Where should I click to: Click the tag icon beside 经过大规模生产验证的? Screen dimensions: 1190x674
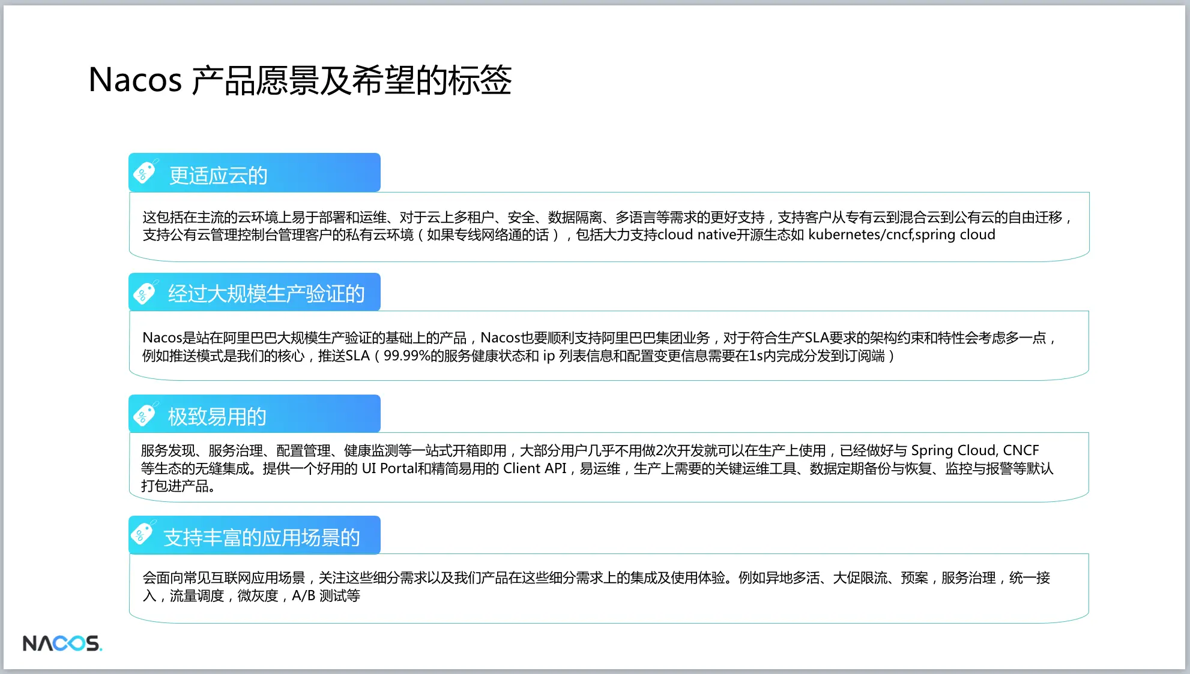(x=145, y=293)
